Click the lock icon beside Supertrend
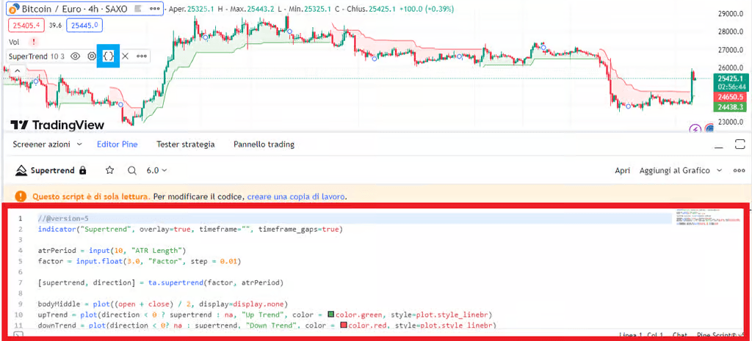This screenshot has height=341, width=752. point(82,170)
